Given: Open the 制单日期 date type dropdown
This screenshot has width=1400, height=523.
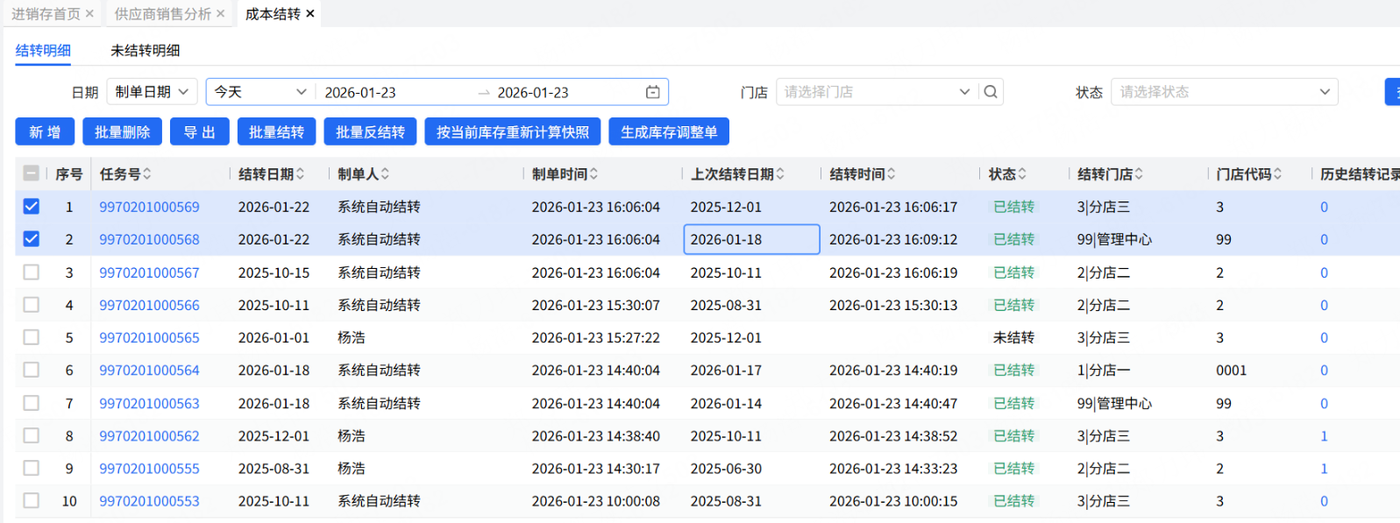Looking at the screenshot, I should click(153, 92).
